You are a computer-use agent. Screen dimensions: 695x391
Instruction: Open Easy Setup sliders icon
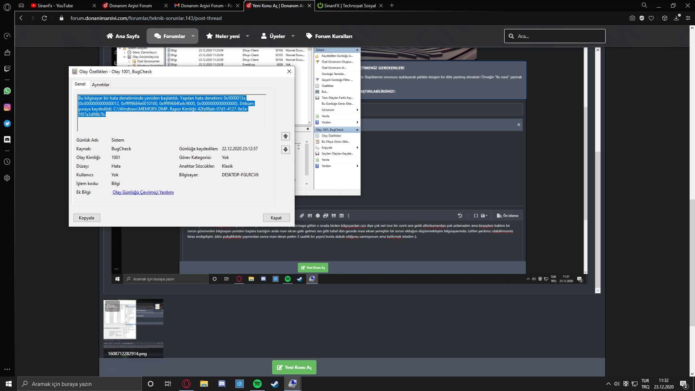[x=688, y=18]
